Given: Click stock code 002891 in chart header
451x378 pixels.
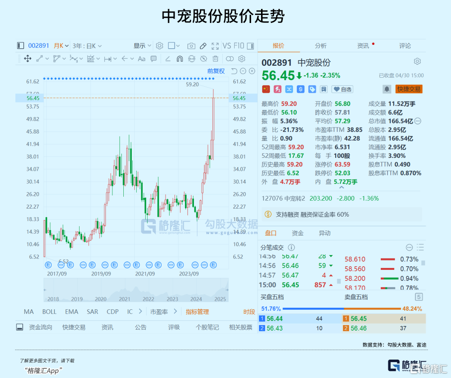Looking at the screenshot, I should pos(39,45).
